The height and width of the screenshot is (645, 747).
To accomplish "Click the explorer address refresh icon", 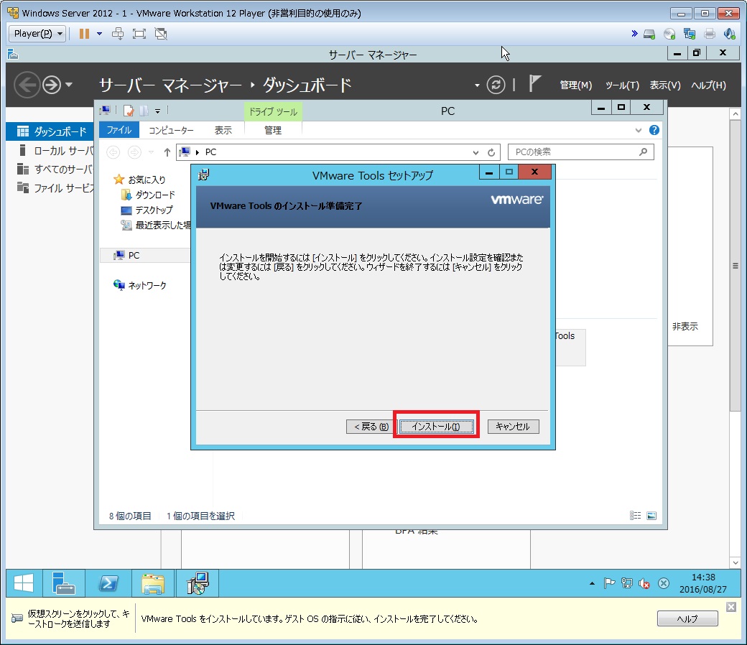I will (491, 152).
